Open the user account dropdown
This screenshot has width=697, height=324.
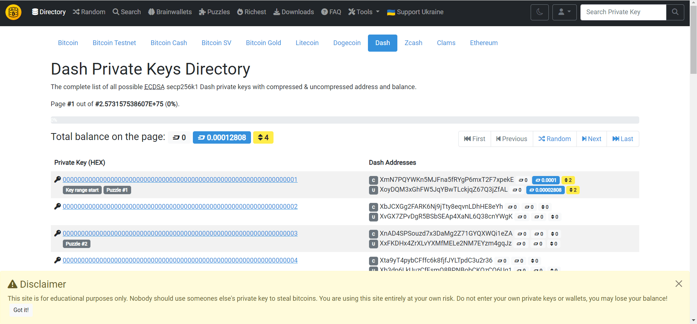(564, 12)
